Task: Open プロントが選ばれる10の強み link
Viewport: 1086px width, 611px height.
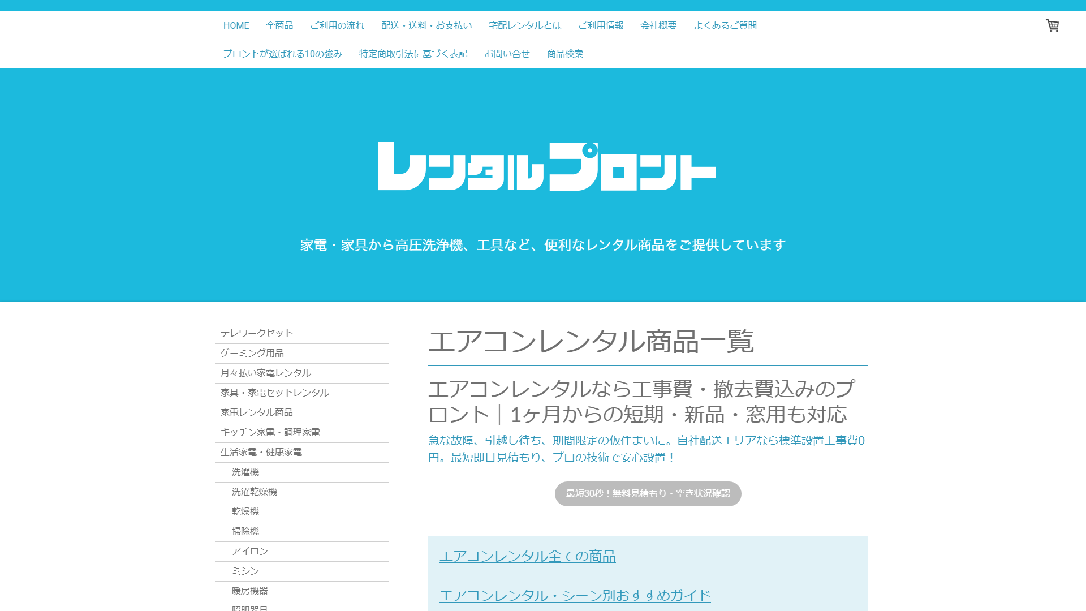Action: point(282,54)
